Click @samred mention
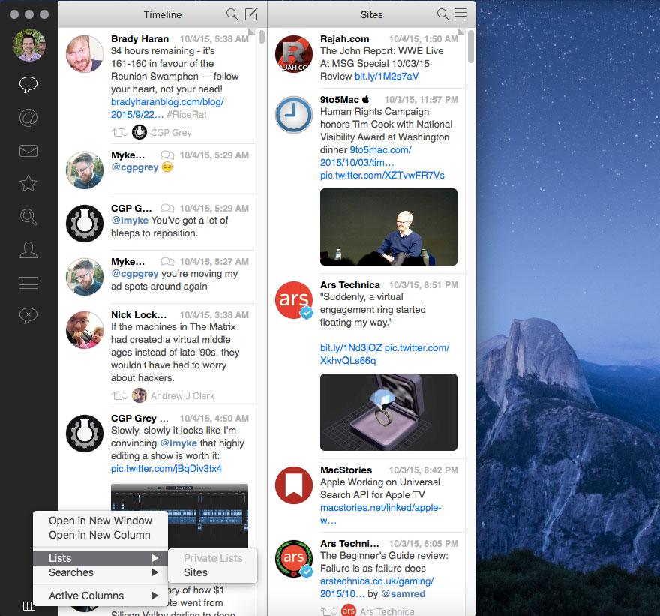The width and height of the screenshot is (660, 616). (x=403, y=594)
